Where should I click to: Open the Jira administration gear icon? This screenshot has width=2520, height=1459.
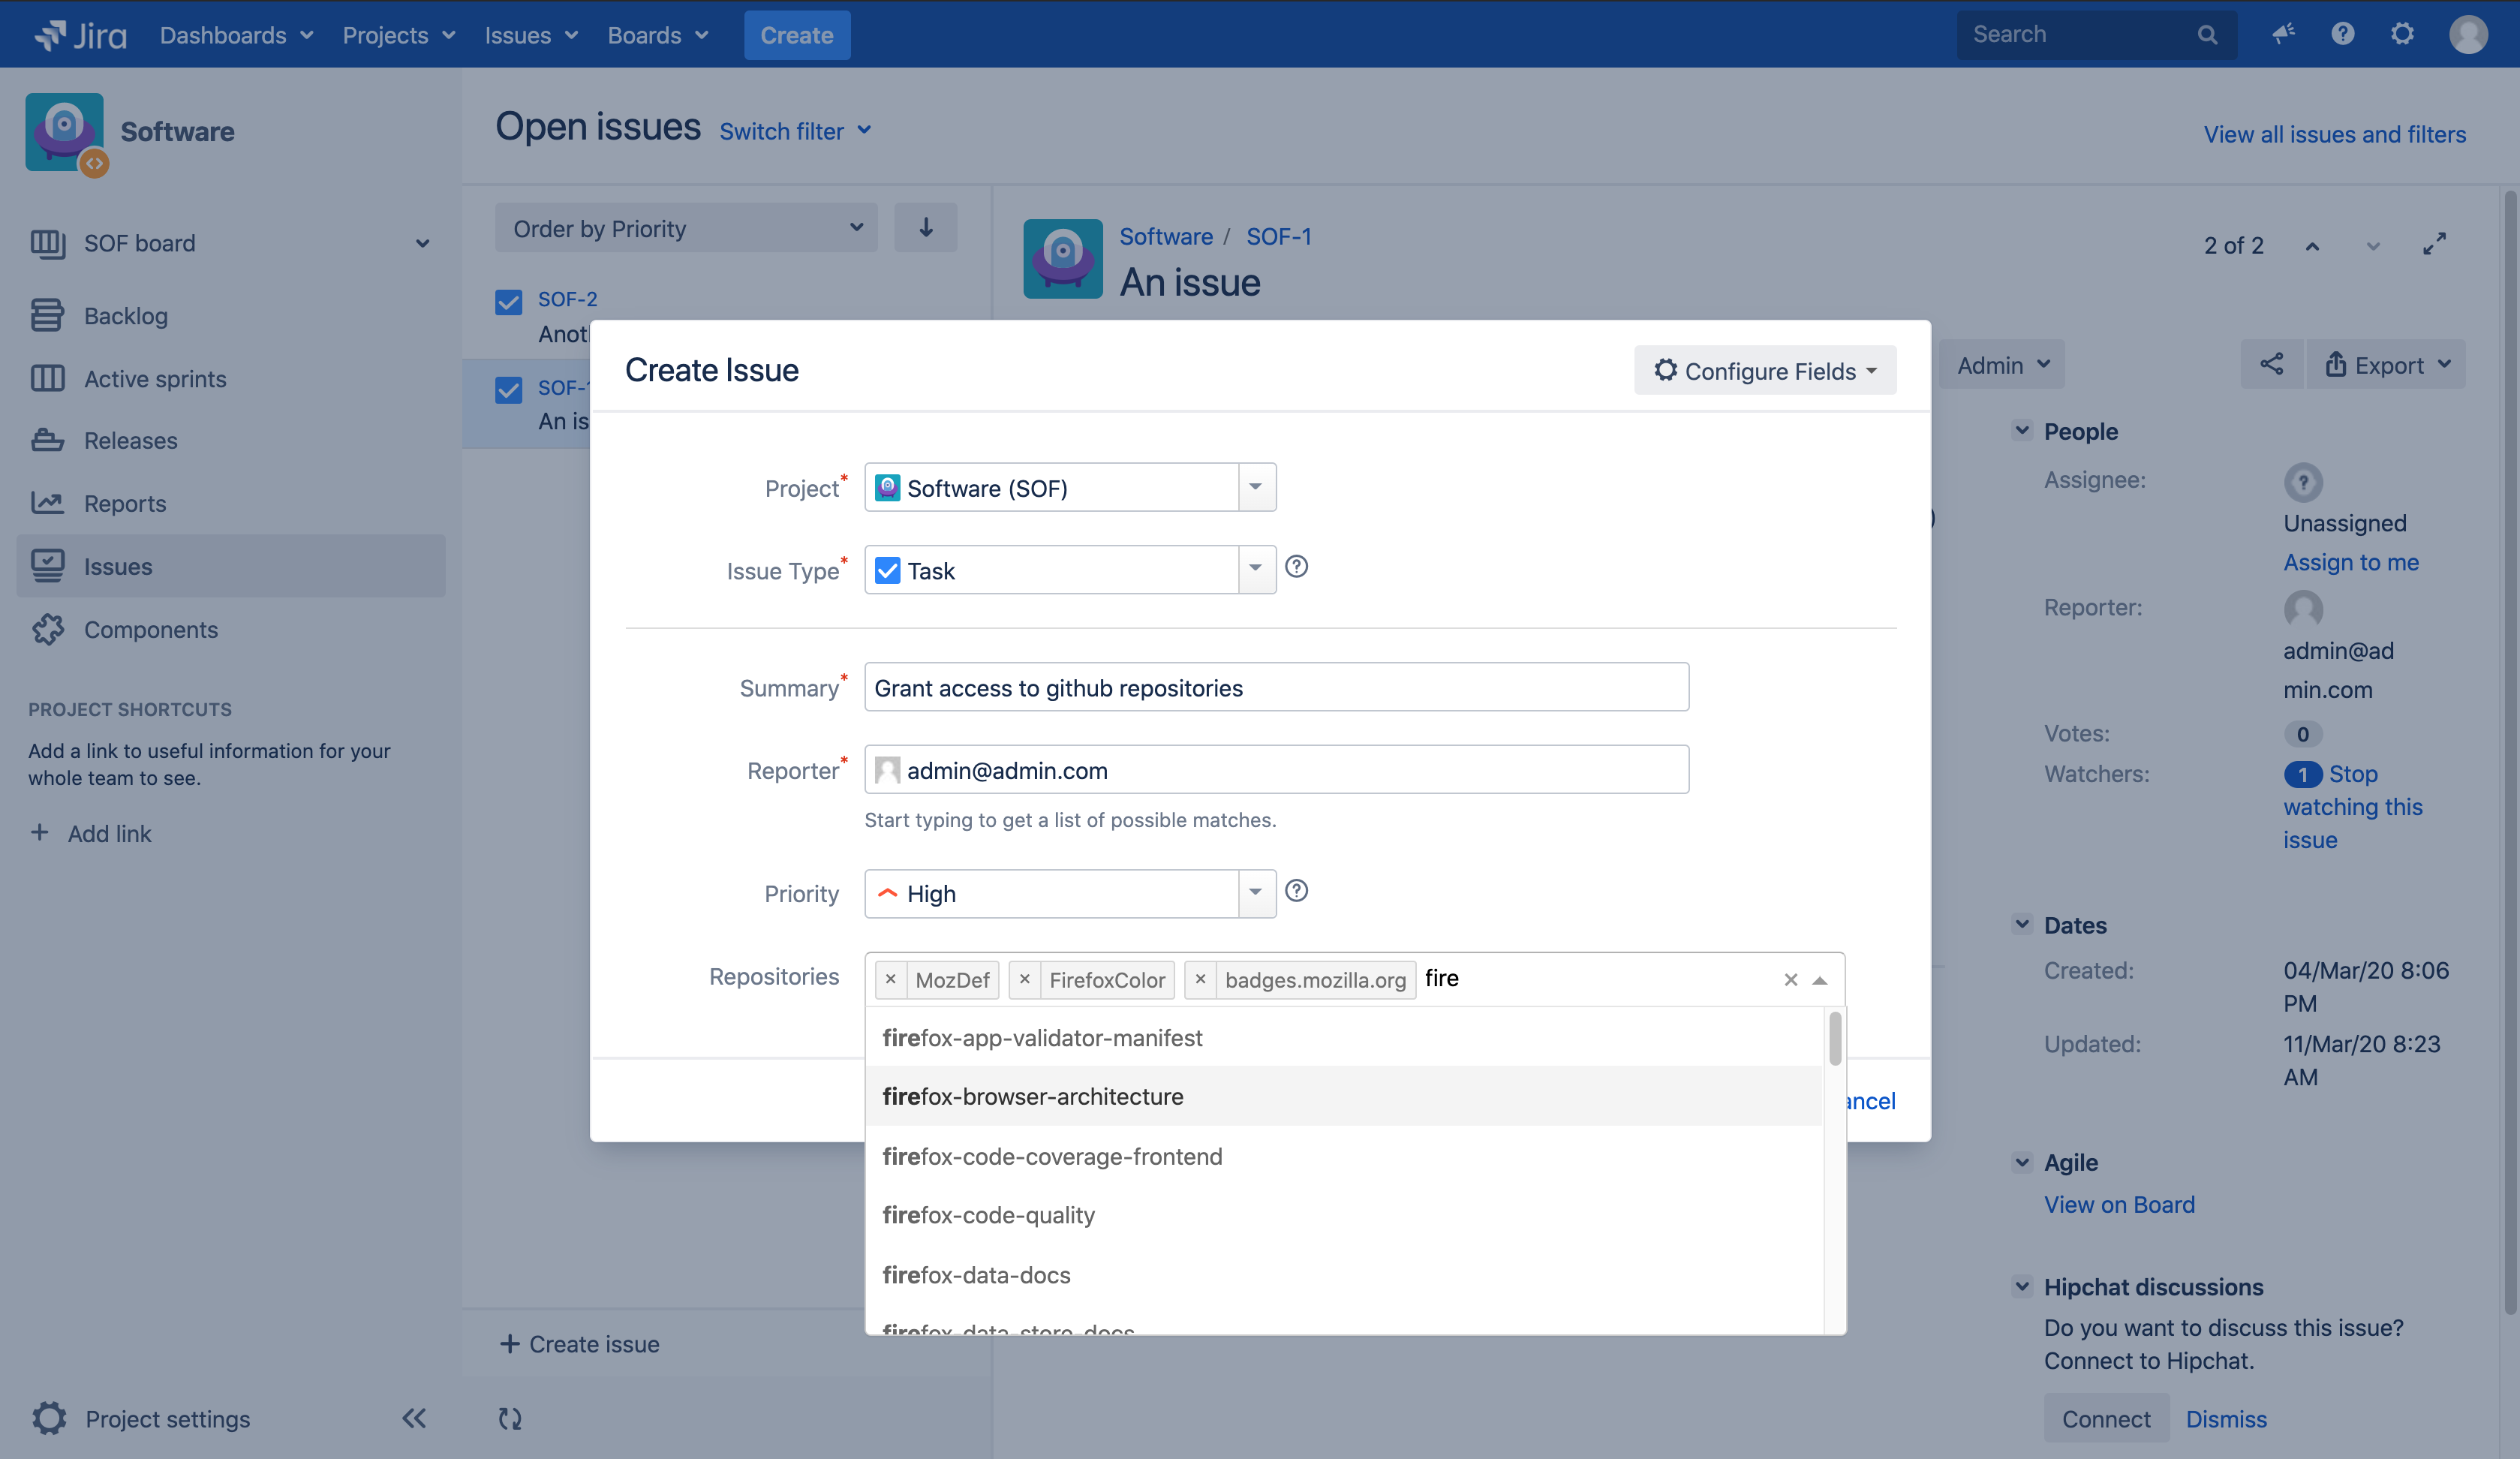tap(2402, 34)
